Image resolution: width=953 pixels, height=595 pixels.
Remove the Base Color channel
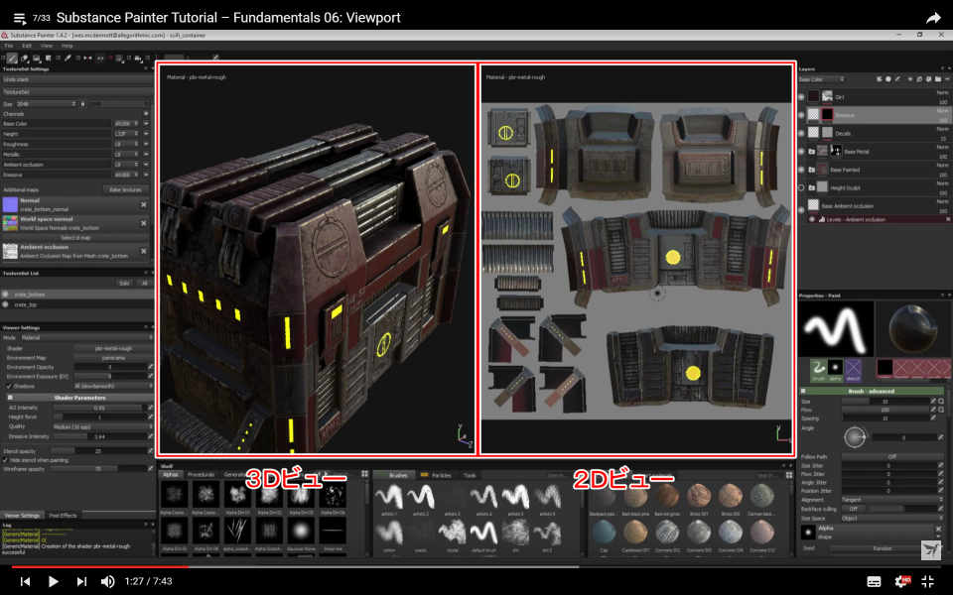click(x=146, y=123)
